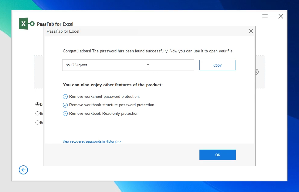Click the circled X icon behind dialog

257,72
